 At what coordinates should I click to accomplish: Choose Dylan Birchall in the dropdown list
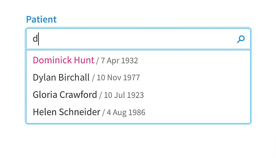[x=138, y=77]
